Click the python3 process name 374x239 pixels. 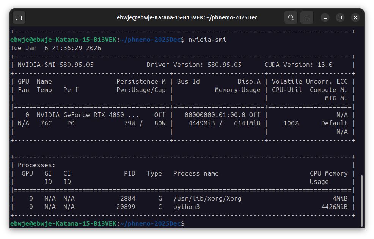click(186, 207)
